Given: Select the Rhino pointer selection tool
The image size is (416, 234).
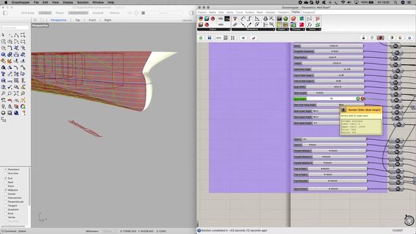Looking at the screenshot, I should click(x=3, y=35).
